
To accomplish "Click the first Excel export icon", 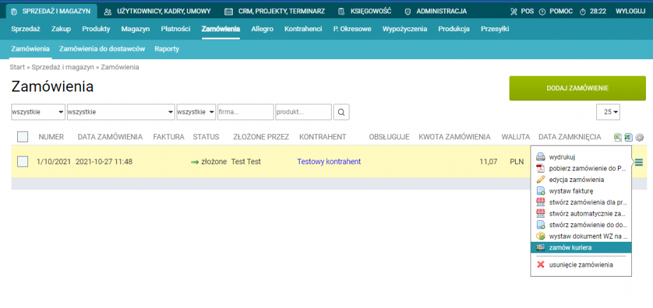I will coord(617,137).
